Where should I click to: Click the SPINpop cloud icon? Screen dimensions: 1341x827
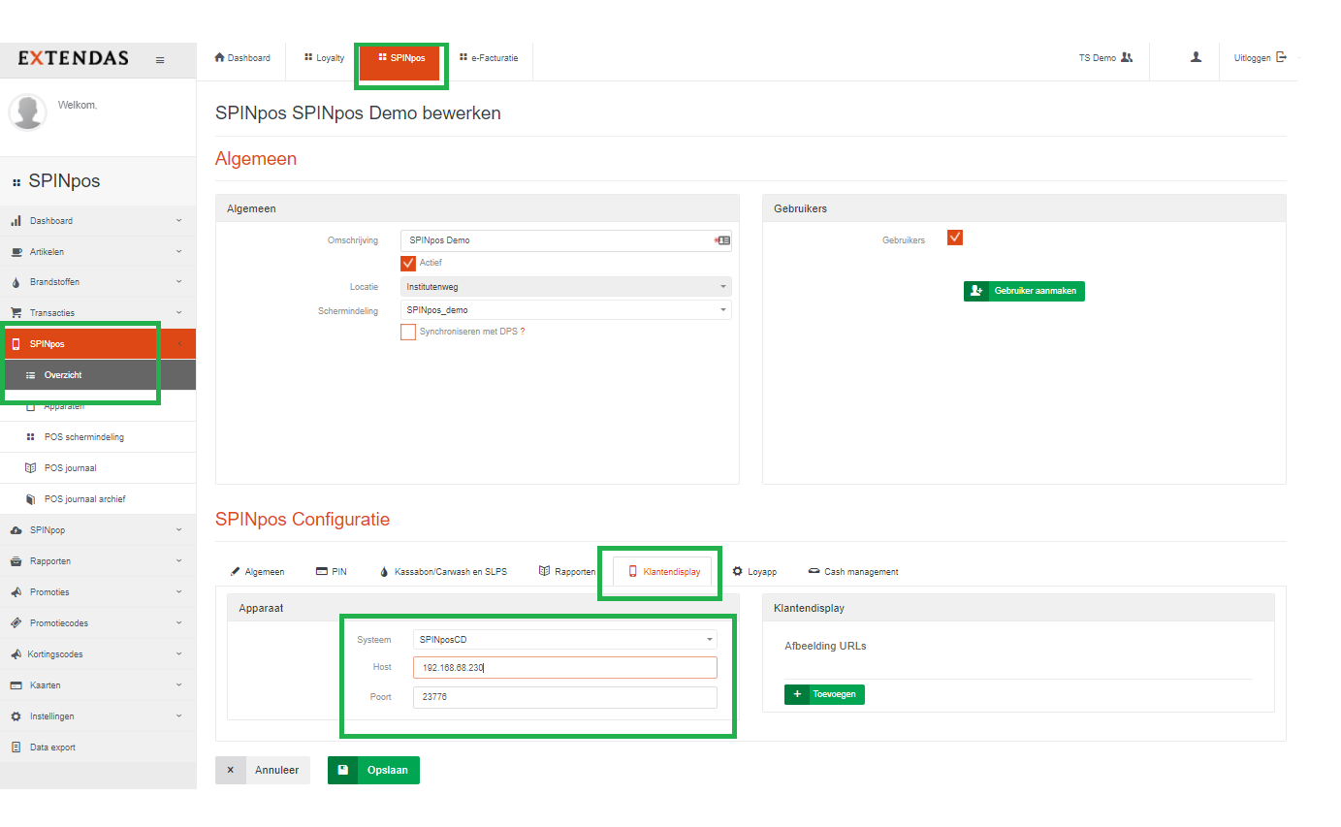[16, 530]
